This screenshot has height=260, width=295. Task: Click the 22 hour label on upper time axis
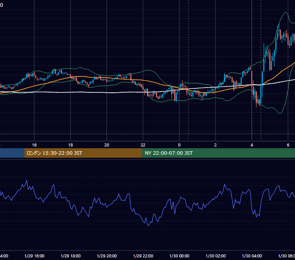[143, 145]
